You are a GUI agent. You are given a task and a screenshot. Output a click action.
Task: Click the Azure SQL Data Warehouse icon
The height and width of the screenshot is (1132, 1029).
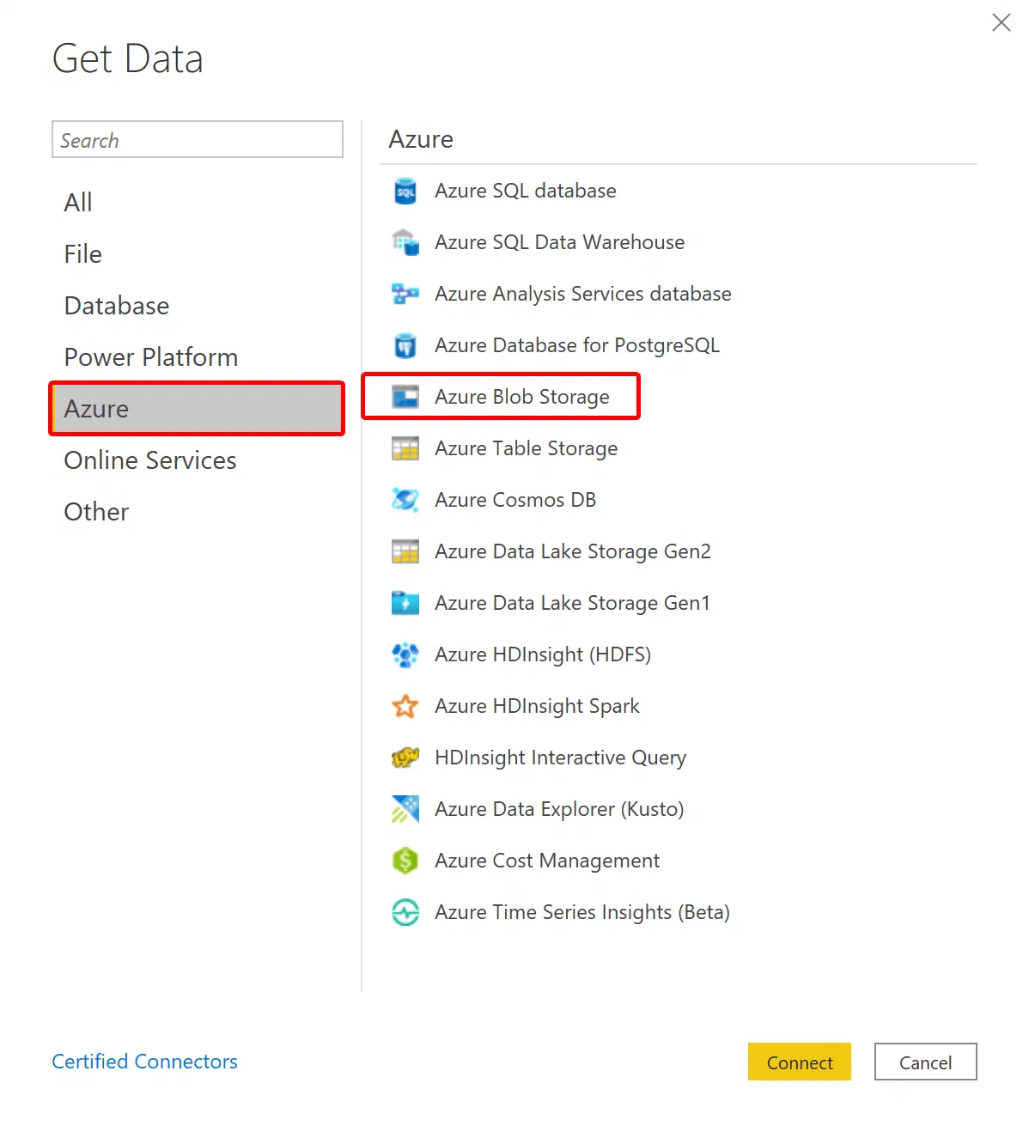click(x=405, y=242)
